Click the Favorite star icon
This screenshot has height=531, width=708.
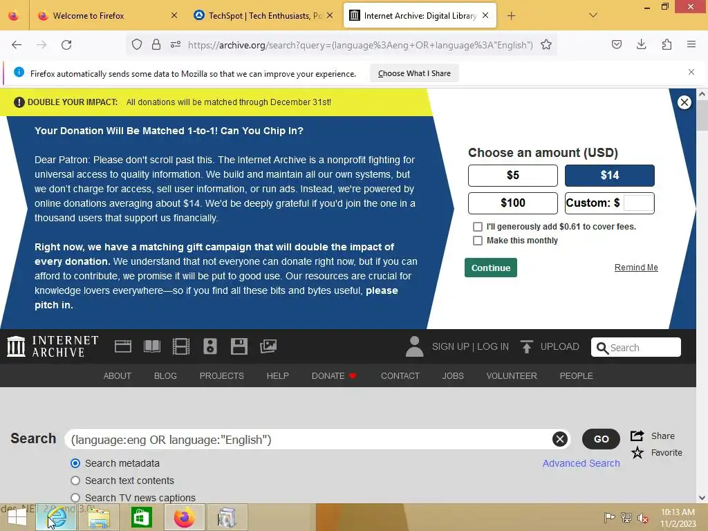pyautogui.click(x=637, y=452)
